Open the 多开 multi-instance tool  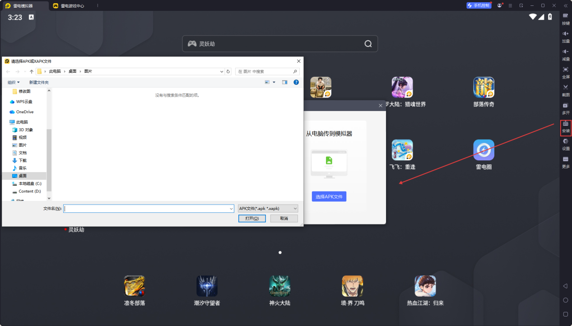565,108
